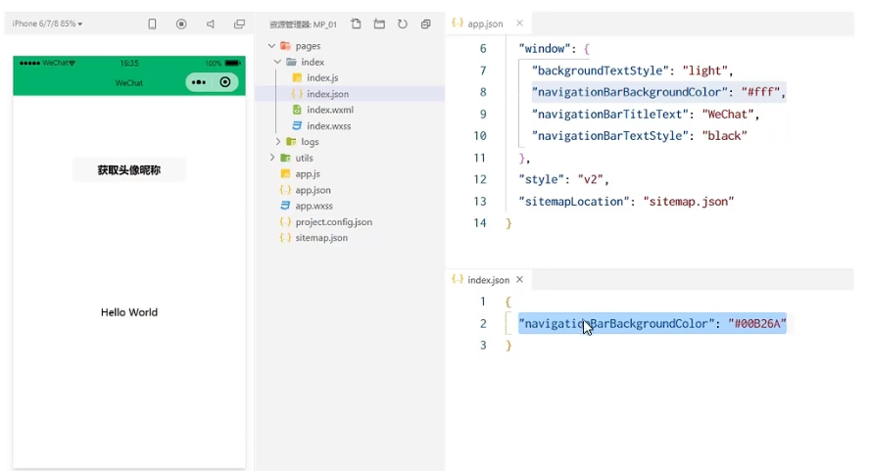Create a new folder in explorer

(x=379, y=24)
